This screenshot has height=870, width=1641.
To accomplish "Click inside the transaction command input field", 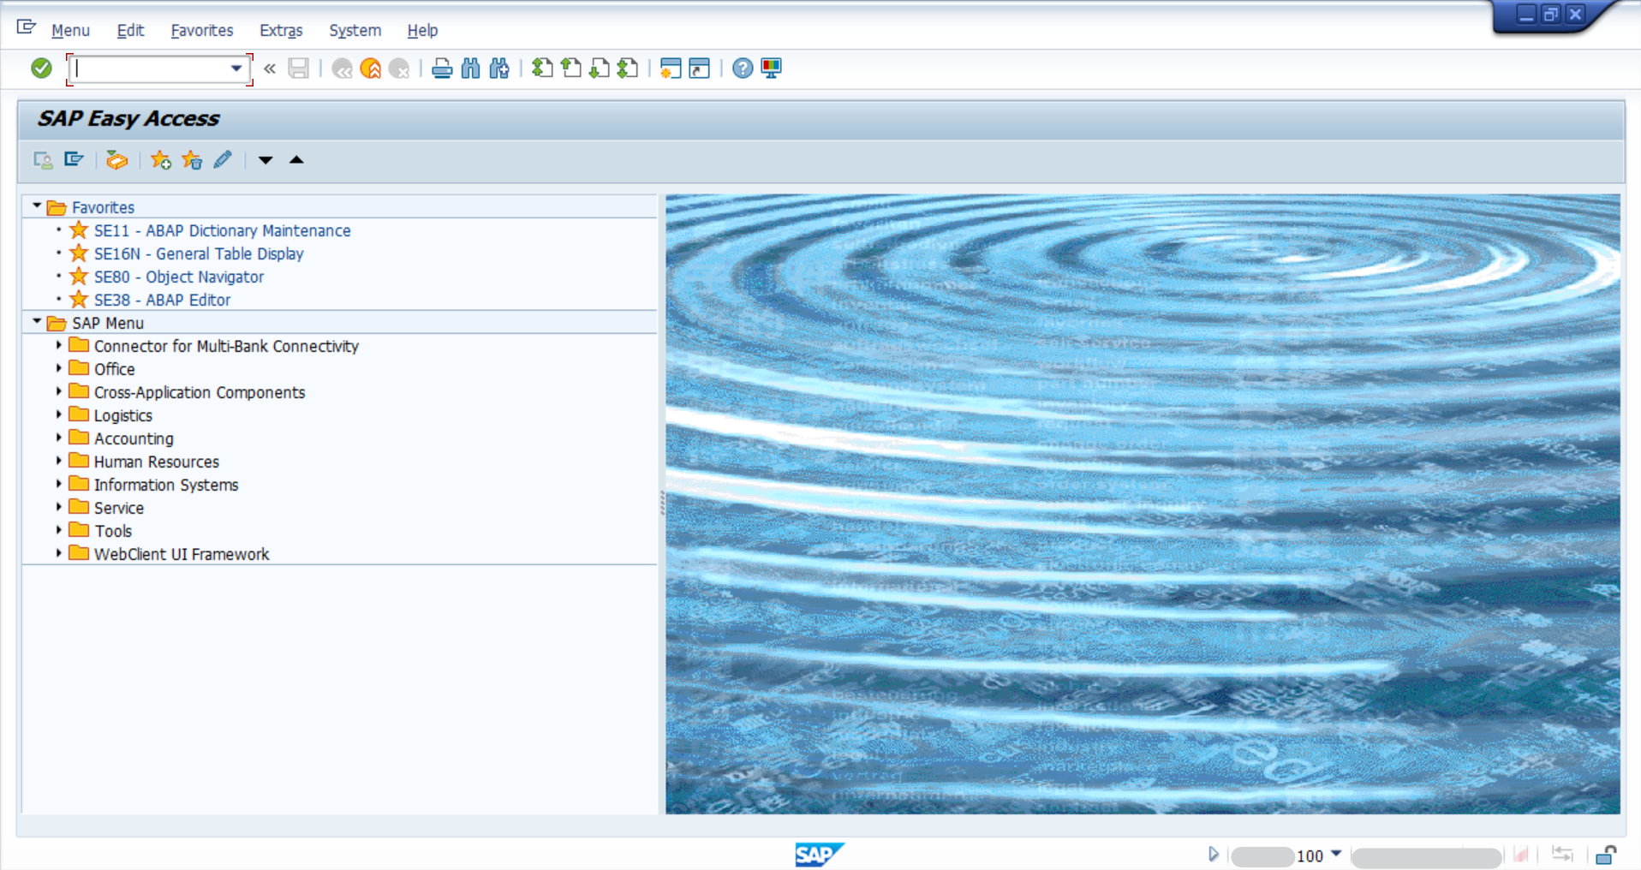I will coord(150,69).
